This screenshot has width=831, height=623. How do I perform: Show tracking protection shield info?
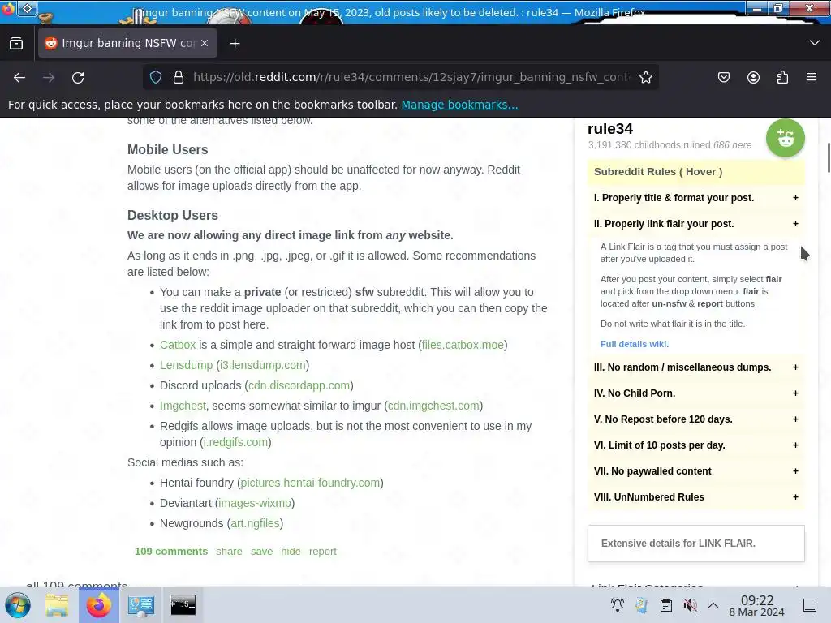pyautogui.click(x=155, y=77)
